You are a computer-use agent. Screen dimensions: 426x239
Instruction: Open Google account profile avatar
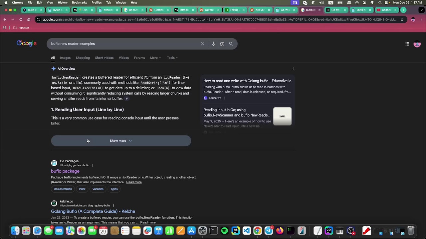[x=417, y=44]
